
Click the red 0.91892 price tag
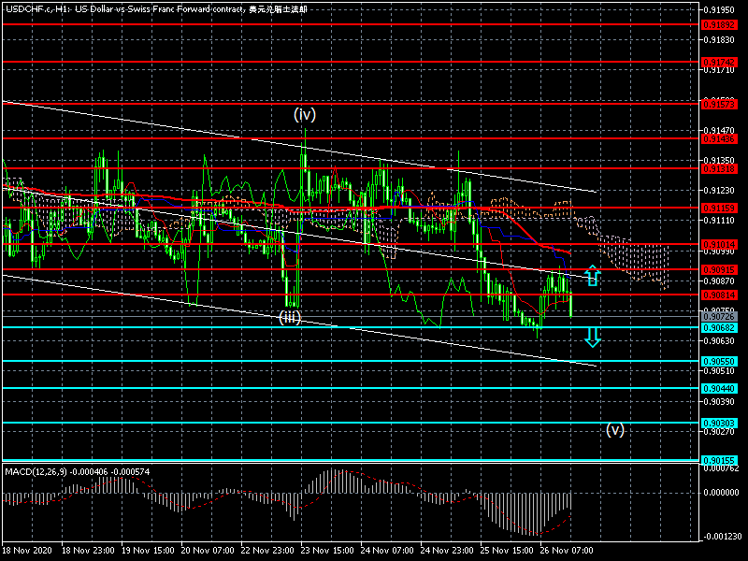pos(719,25)
